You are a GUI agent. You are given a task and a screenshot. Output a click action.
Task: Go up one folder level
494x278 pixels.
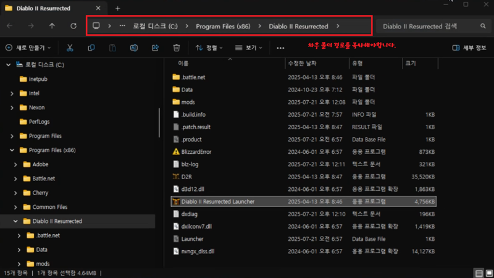(52, 26)
